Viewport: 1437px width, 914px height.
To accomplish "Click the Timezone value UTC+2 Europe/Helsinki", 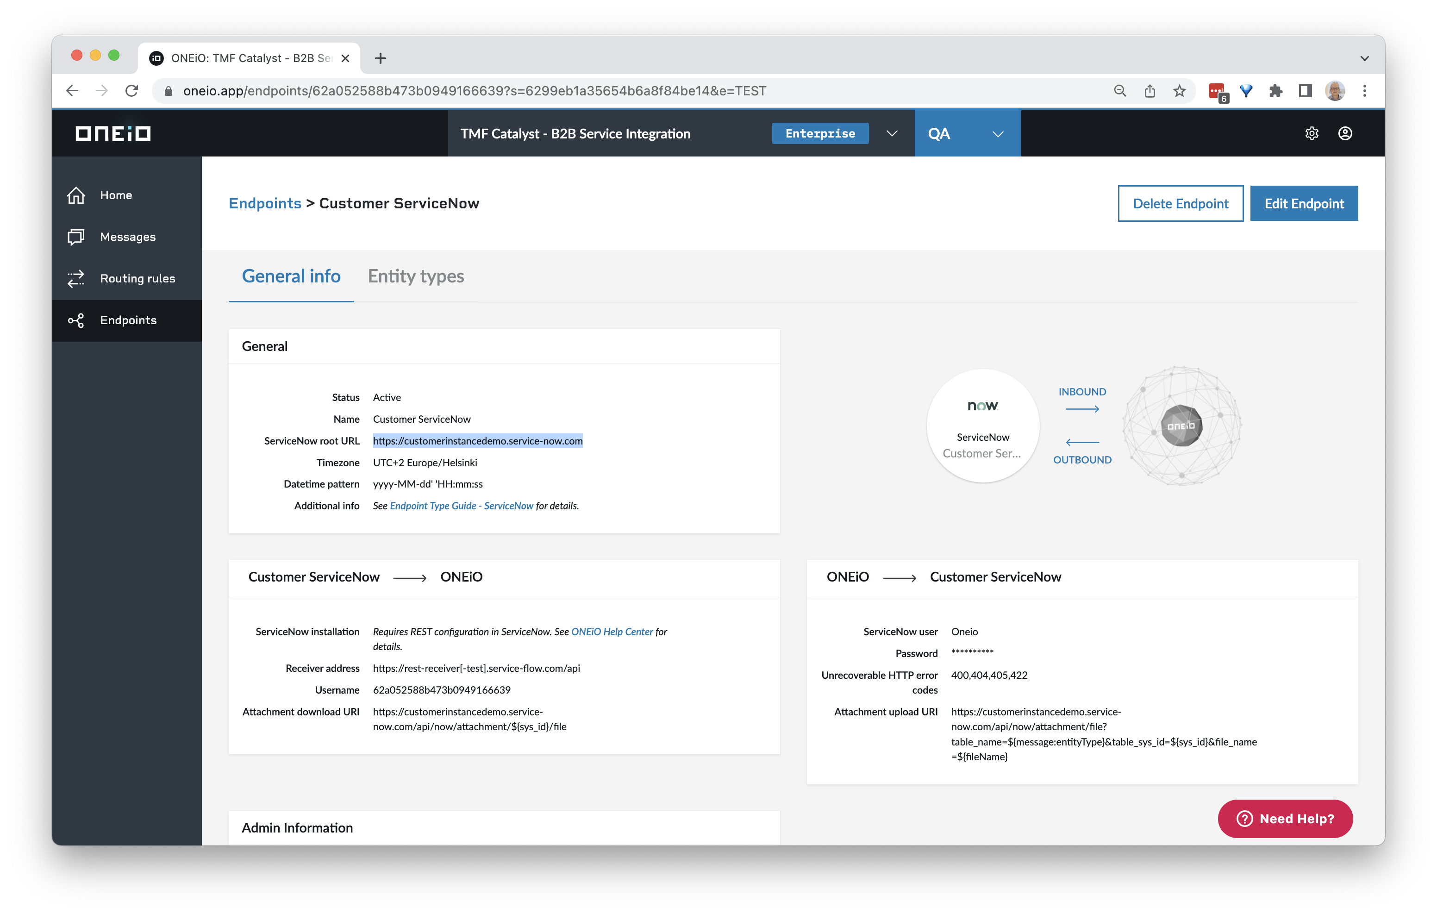I will (x=425, y=463).
